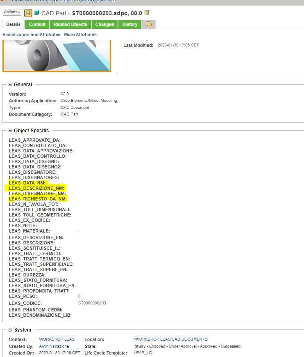
Task: Open the History tab
Action: pos(129,24)
